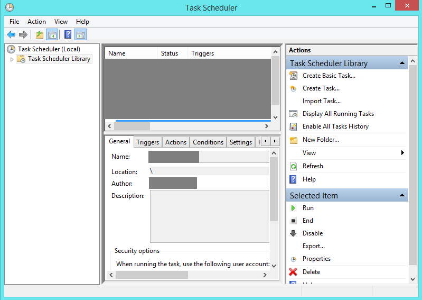Go back with the blue arrow toolbar icon
Viewport: 422px width, 300px height.
11,34
